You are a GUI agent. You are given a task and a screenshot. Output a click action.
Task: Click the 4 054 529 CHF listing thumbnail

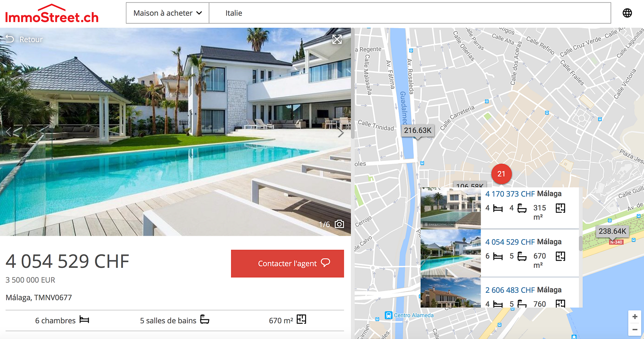451,253
